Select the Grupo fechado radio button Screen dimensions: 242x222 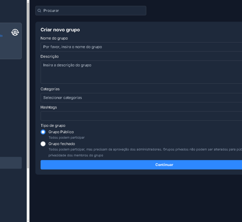(43, 144)
